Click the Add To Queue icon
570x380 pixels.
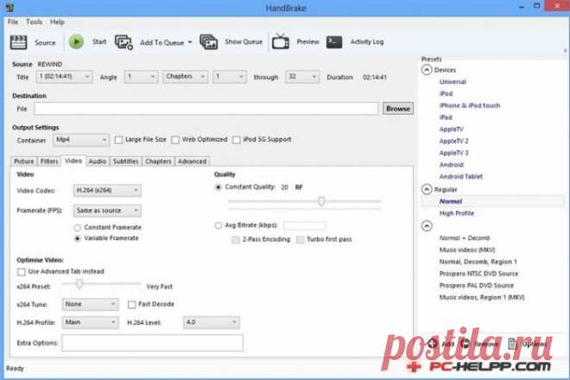point(124,42)
